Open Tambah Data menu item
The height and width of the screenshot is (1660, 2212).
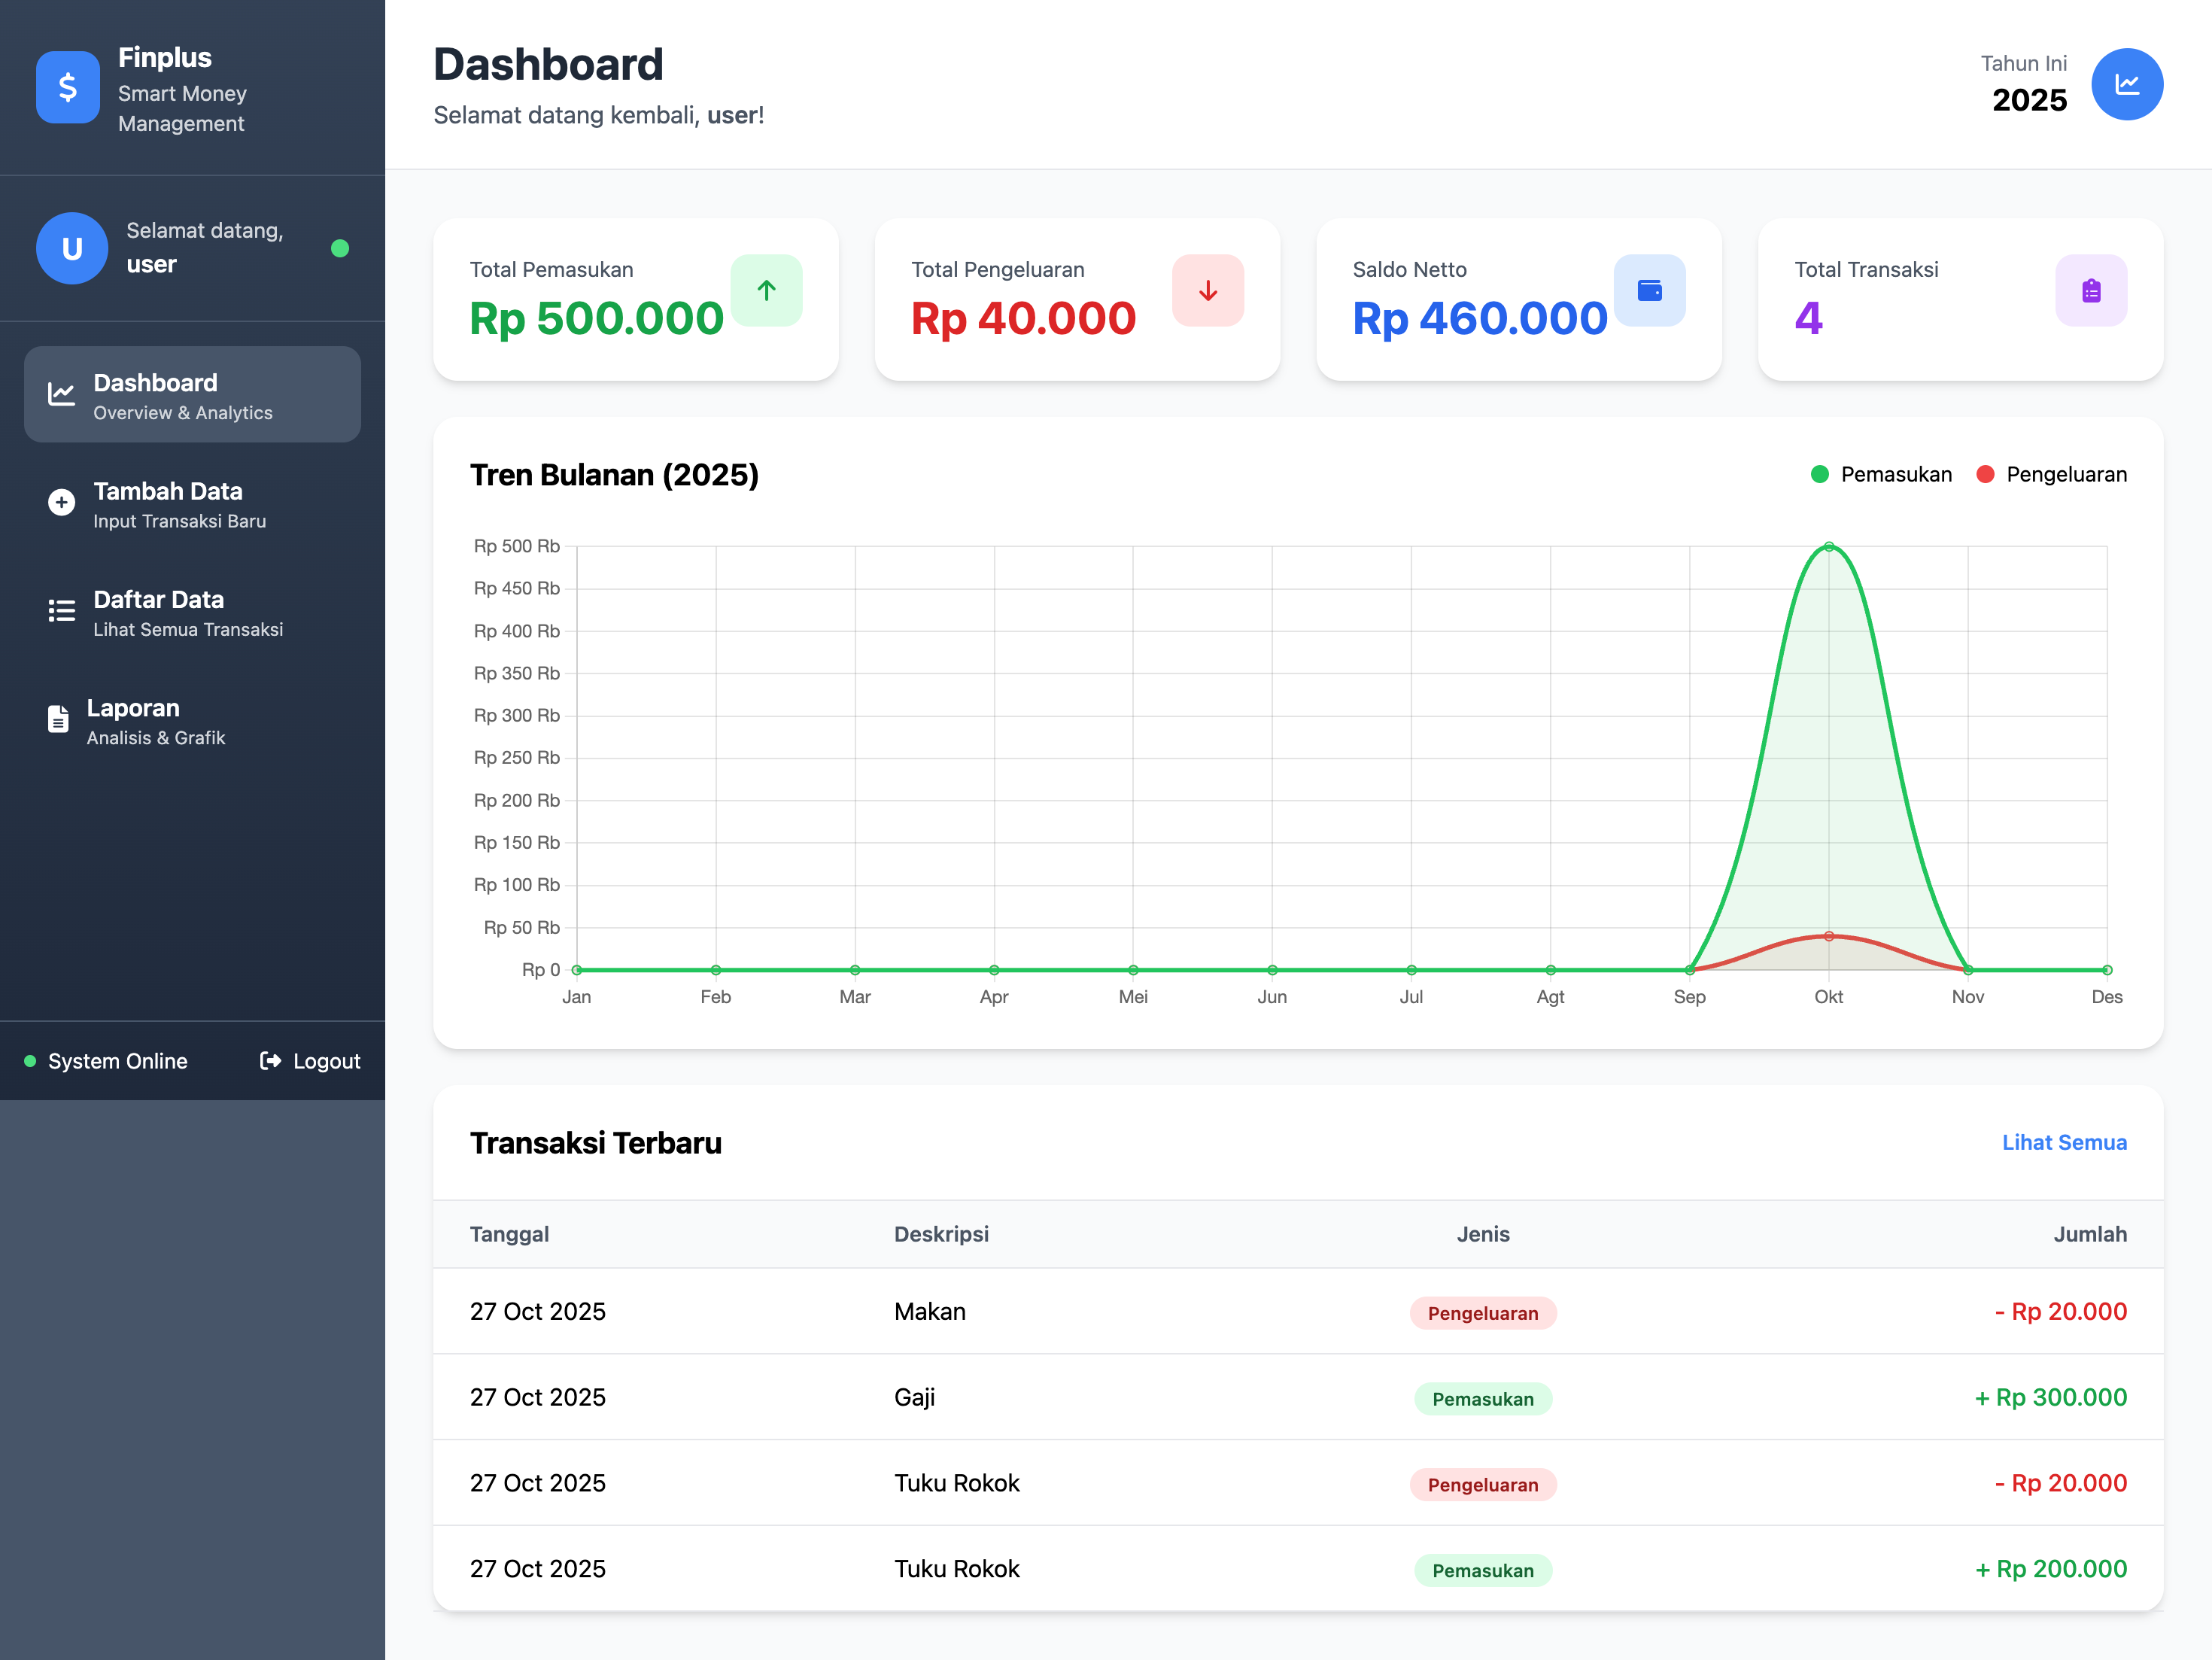tap(192, 504)
